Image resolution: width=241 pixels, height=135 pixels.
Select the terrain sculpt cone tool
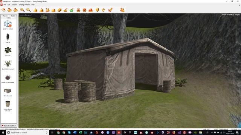[x=35, y=10]
